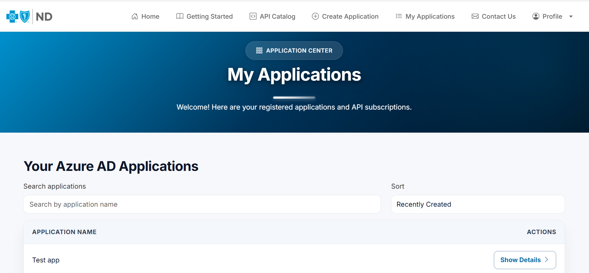Expand the Profile dropdown caret
This screenshot has height=273, width=589.
tap(571, 16)
